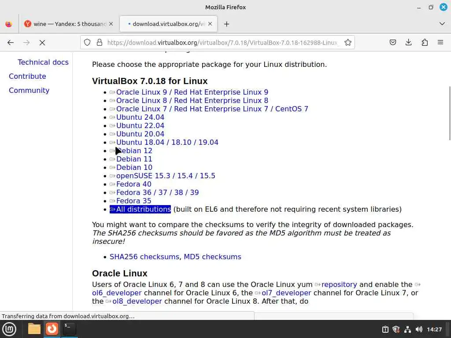Open Firefox View pinned icon

click(9, 24)
